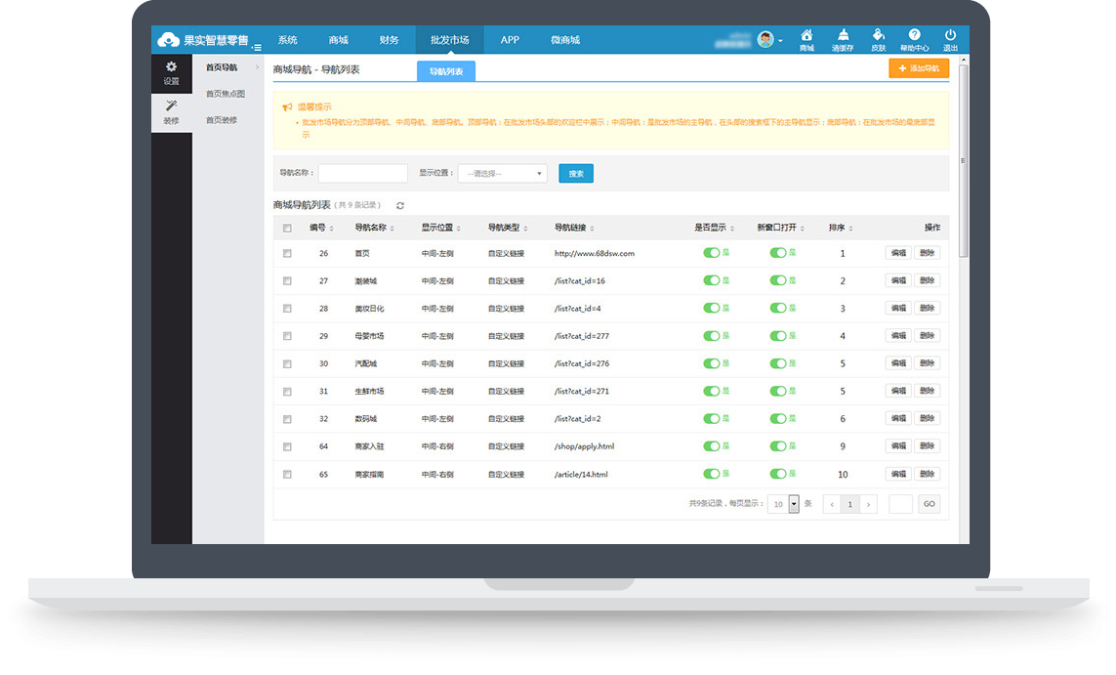Open the 皮肤 paint bucket icon
Screen dimensions: 1116x675
click(x=878, y=36)
